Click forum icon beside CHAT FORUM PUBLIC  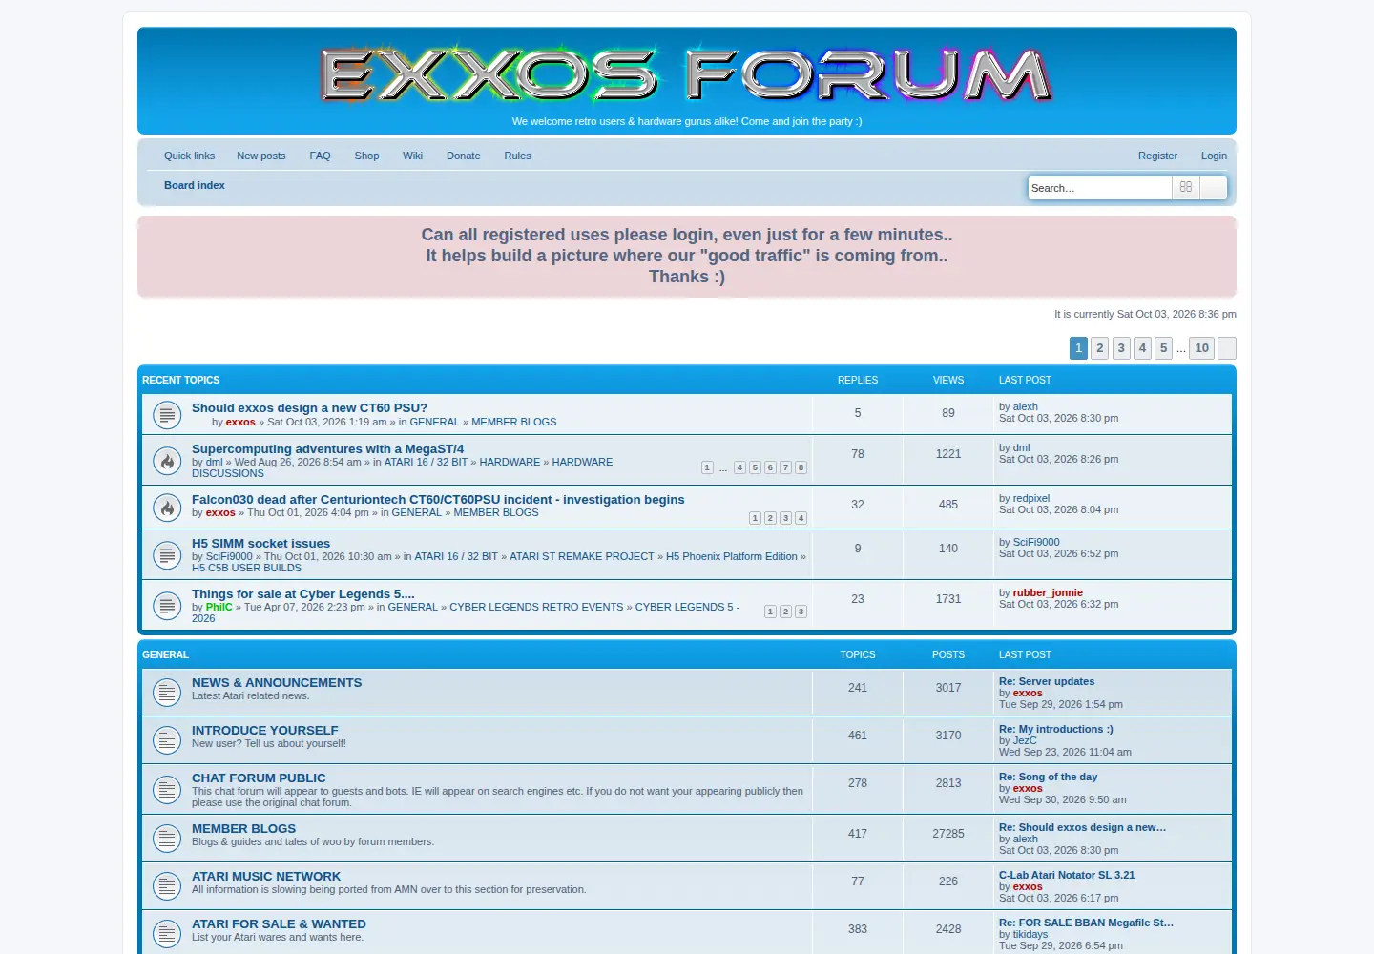coord(167,790)
